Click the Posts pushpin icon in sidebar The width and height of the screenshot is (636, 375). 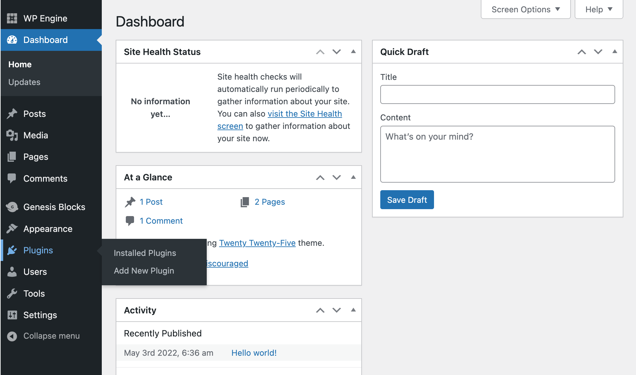click(x=12, y=114)
